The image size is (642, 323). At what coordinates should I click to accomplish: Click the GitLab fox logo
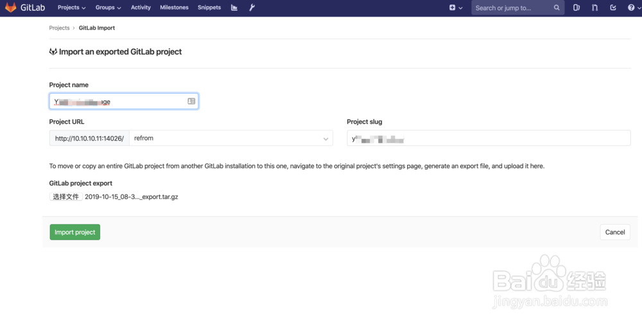[11, 7]
